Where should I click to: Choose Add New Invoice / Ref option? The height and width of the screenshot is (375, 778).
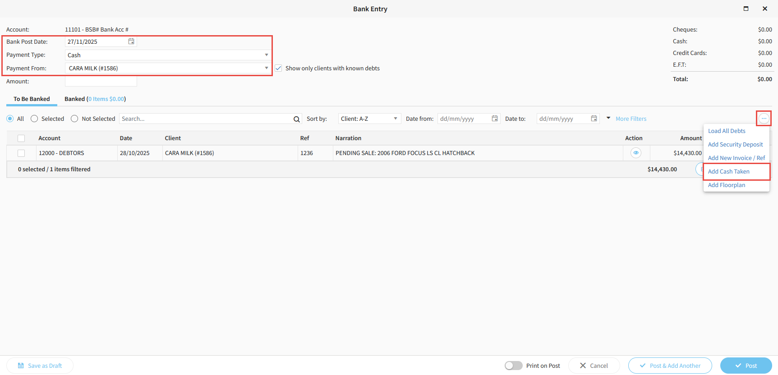737,158
